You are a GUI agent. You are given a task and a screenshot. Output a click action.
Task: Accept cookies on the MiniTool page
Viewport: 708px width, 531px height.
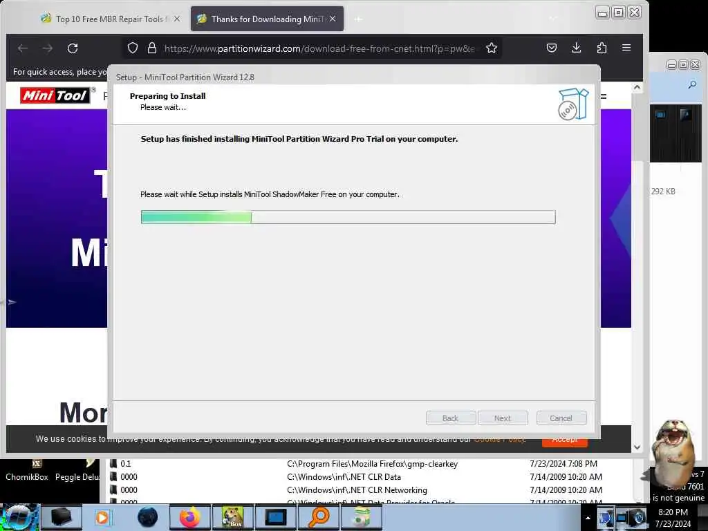tap(565, 440)
